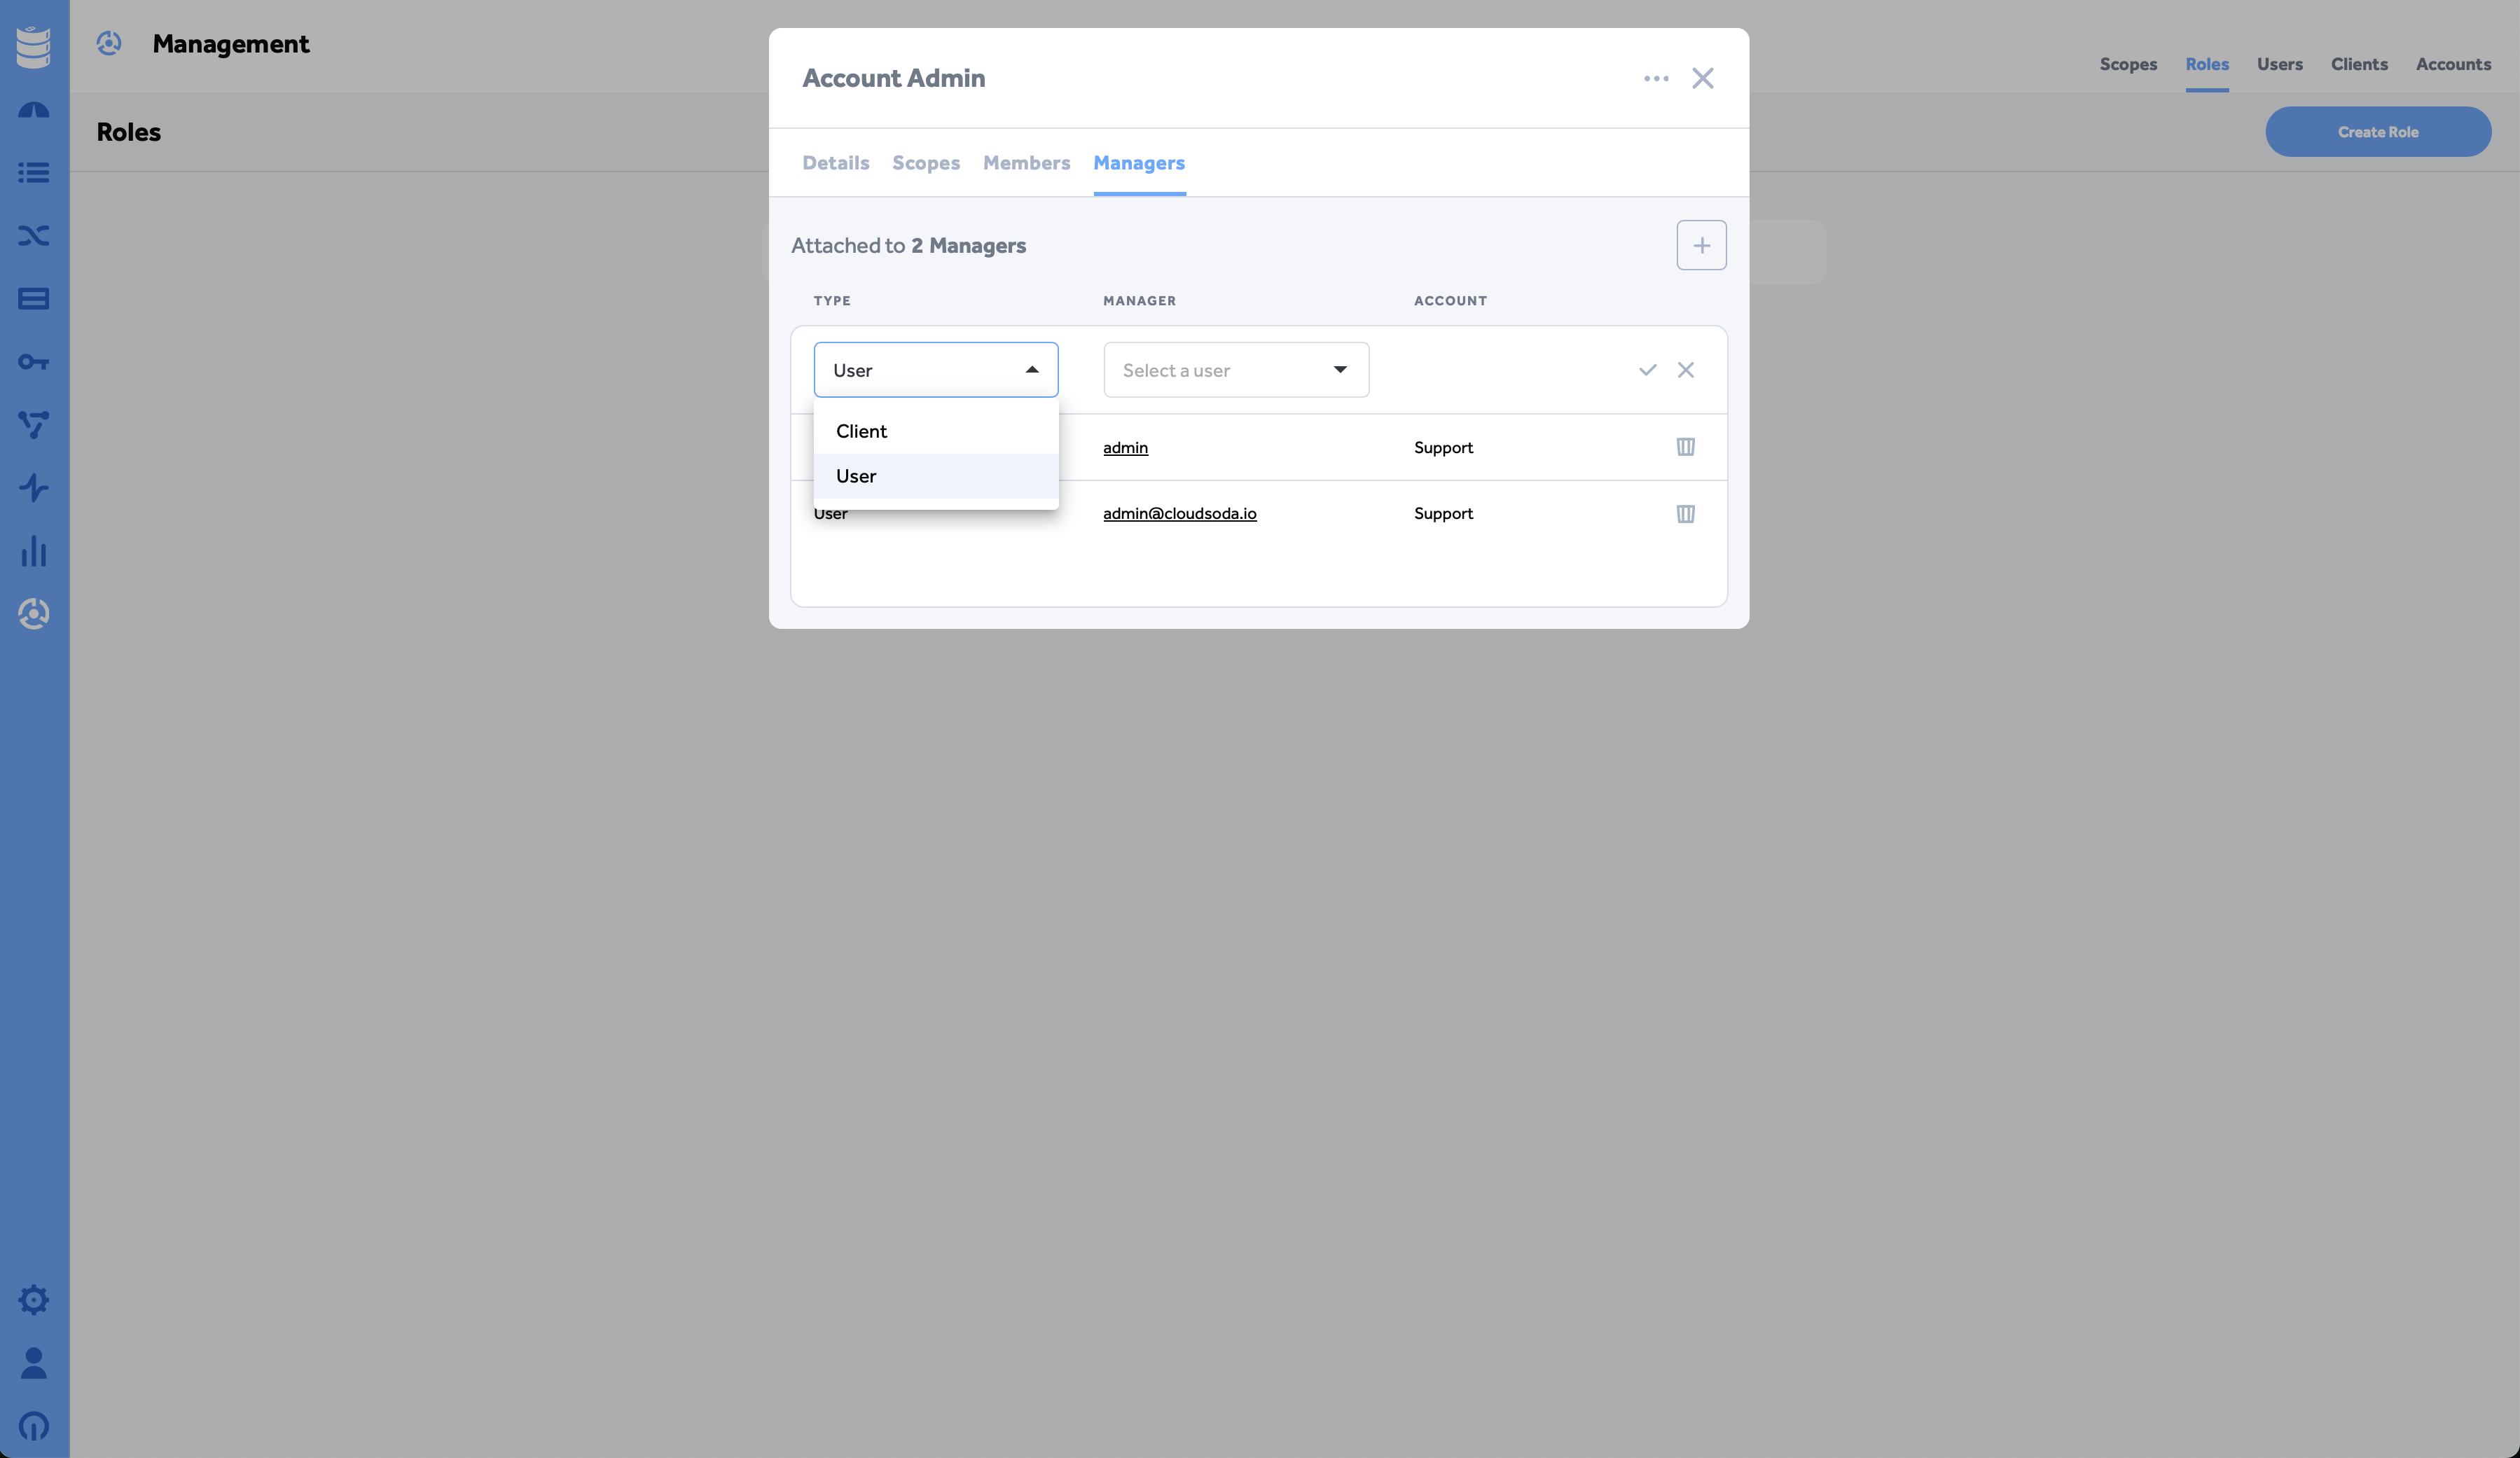Open the key icon in sidebar

point(34,362)
